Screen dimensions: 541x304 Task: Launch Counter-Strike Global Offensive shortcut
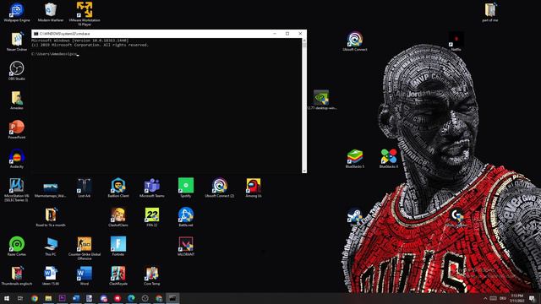point(85,248)
